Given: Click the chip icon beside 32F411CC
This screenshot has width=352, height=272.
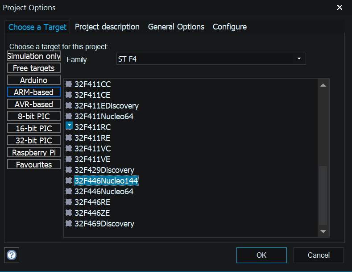Looking at the screenshot, I should [69, 84].
